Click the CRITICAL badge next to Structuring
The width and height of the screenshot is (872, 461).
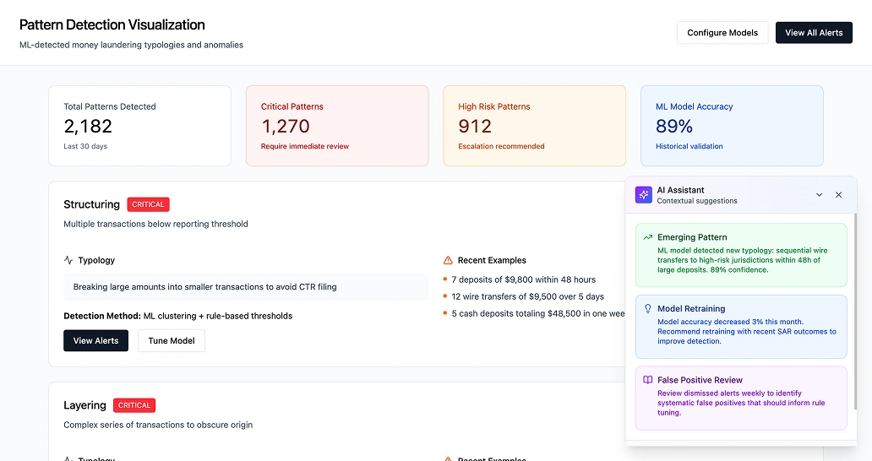point(149,204)
